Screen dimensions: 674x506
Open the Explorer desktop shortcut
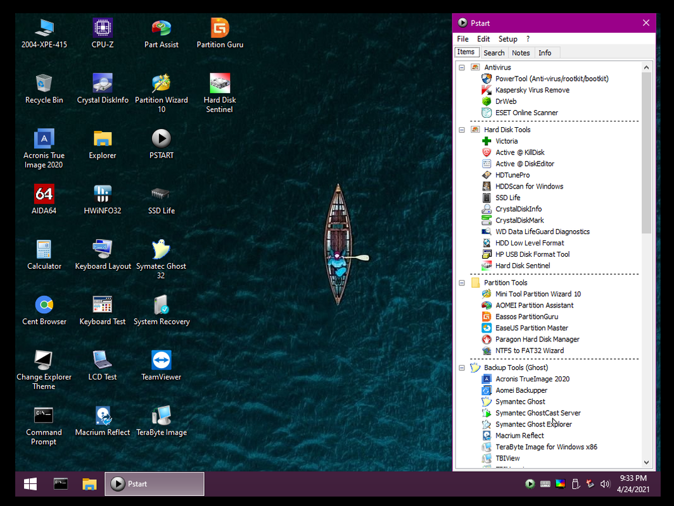pos(103,144)
